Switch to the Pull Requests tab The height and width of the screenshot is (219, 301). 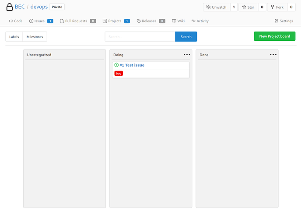tap(78, 21)
